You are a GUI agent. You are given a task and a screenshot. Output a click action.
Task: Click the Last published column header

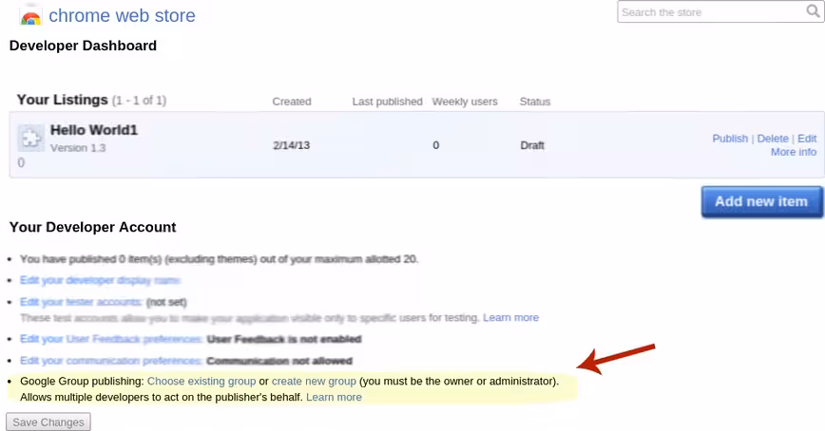click(x=387, y=102)
